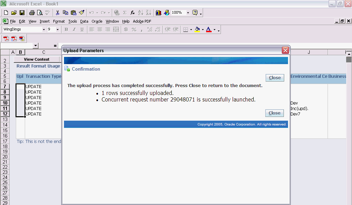Insert hyperlink using the globe icon
352x205 pixels.
(x=117, y=13)
